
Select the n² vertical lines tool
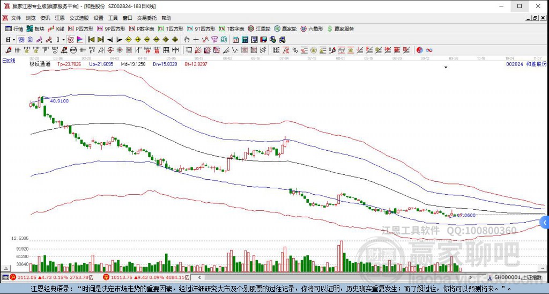click(91, 50)
